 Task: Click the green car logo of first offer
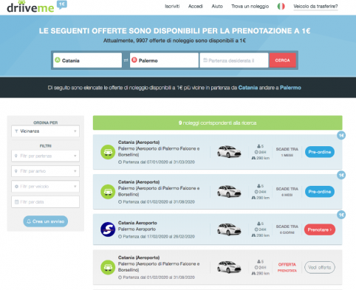(x=108, y=152)
